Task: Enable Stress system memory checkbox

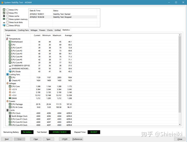Action: tap(8, 19)
